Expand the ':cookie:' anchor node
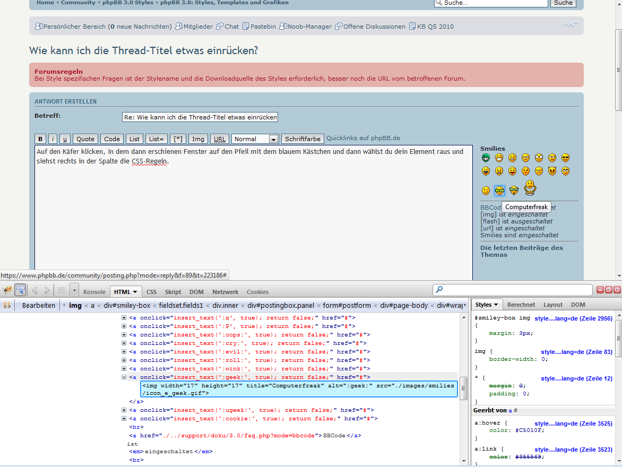 (124, 419)
